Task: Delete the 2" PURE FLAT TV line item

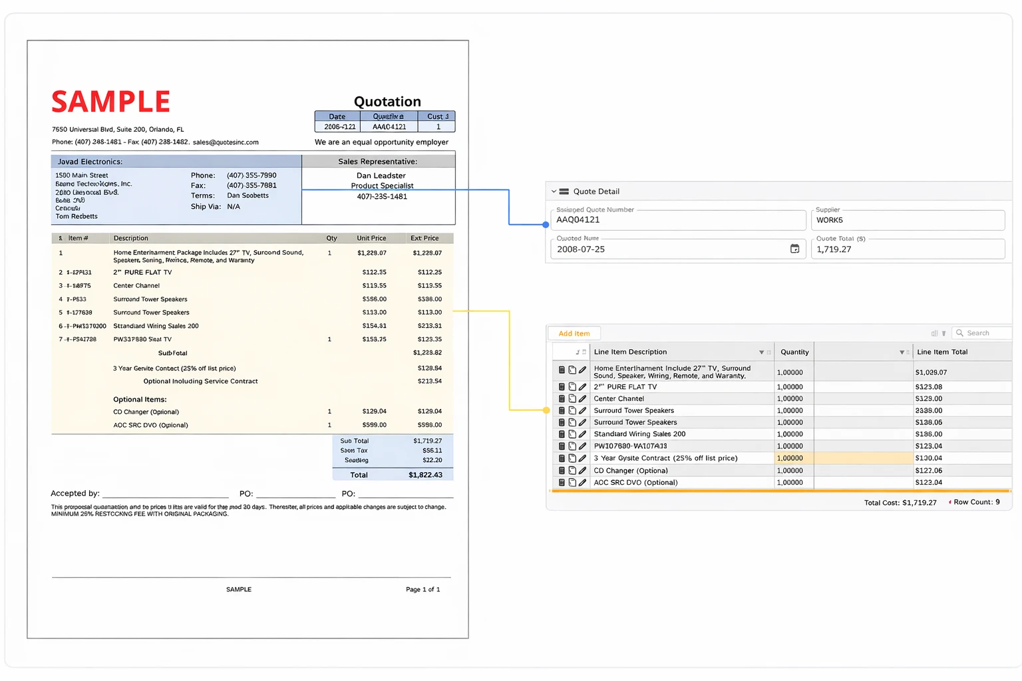Action: [562, 387]
